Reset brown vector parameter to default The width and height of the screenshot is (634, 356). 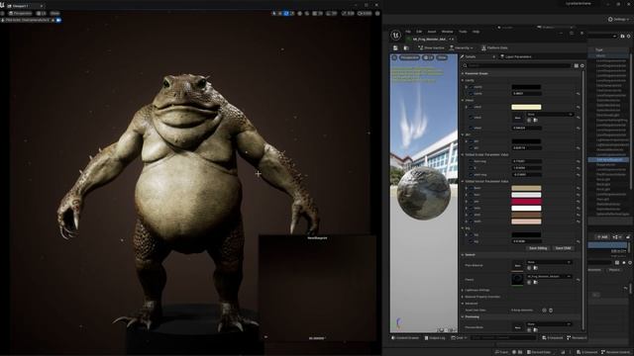tap(579, 215)
